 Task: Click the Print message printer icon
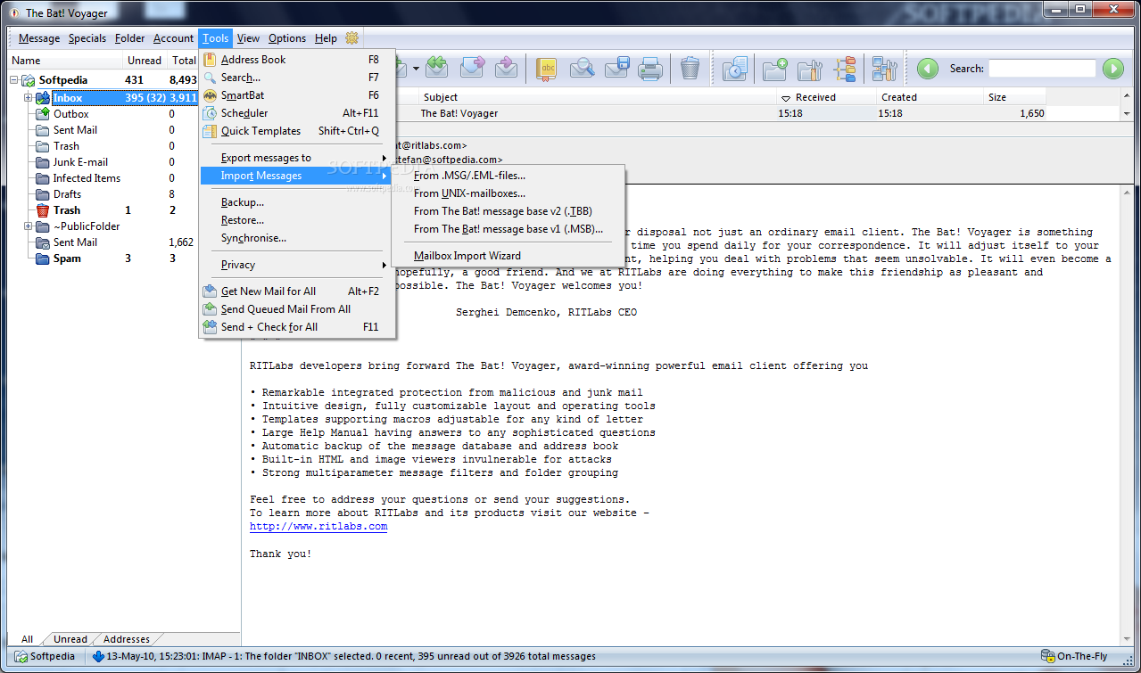(650, 68)
